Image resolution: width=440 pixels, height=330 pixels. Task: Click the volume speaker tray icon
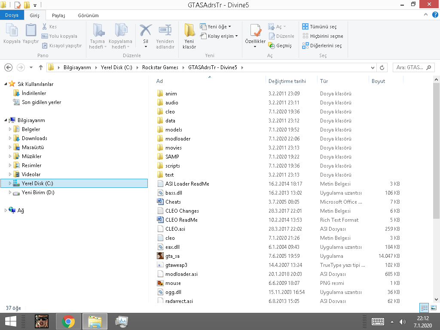point(402,321)
